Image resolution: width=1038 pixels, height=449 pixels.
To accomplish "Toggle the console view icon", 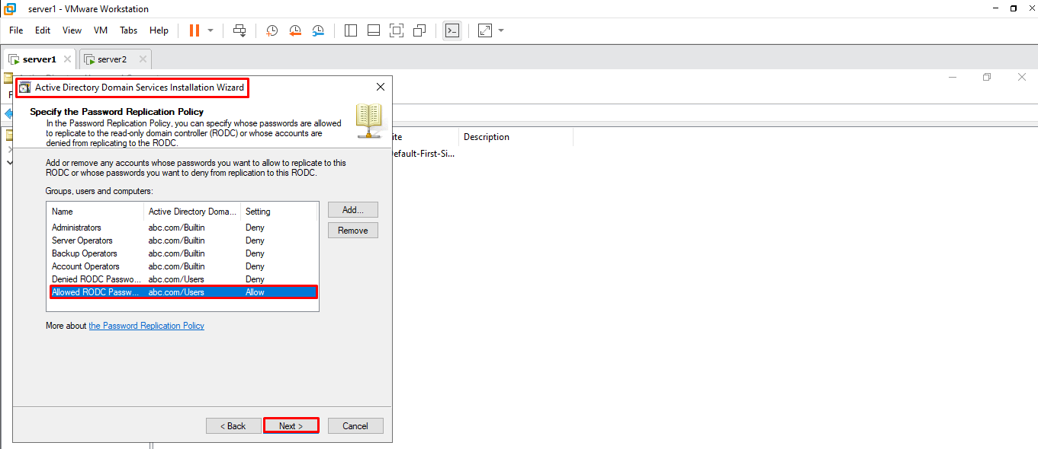I will (x=452, y=30).
